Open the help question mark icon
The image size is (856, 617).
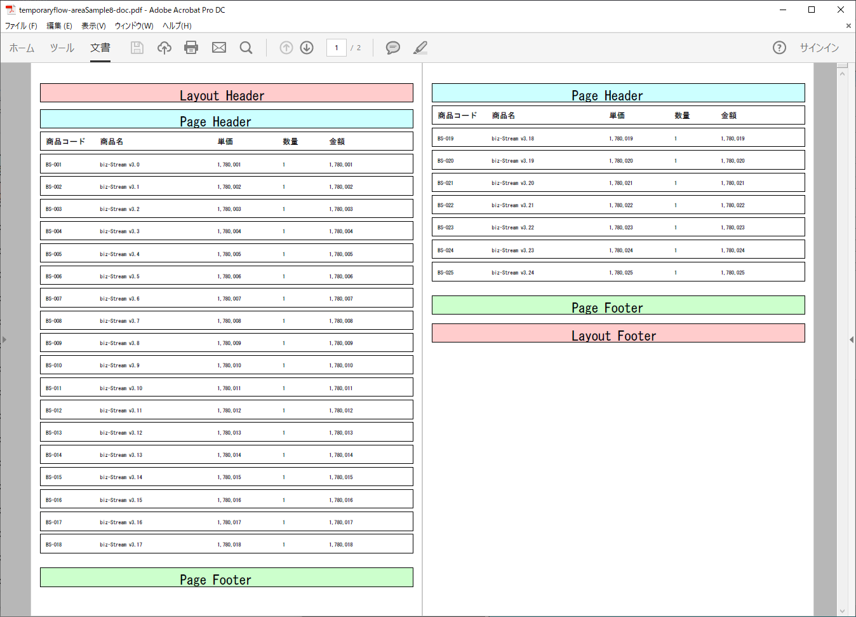(779, 48)
